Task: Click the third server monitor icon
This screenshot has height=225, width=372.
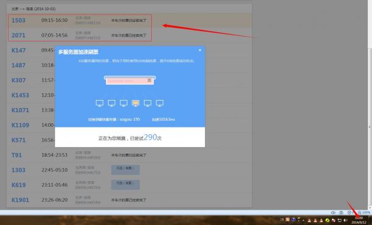Action: 124,103
